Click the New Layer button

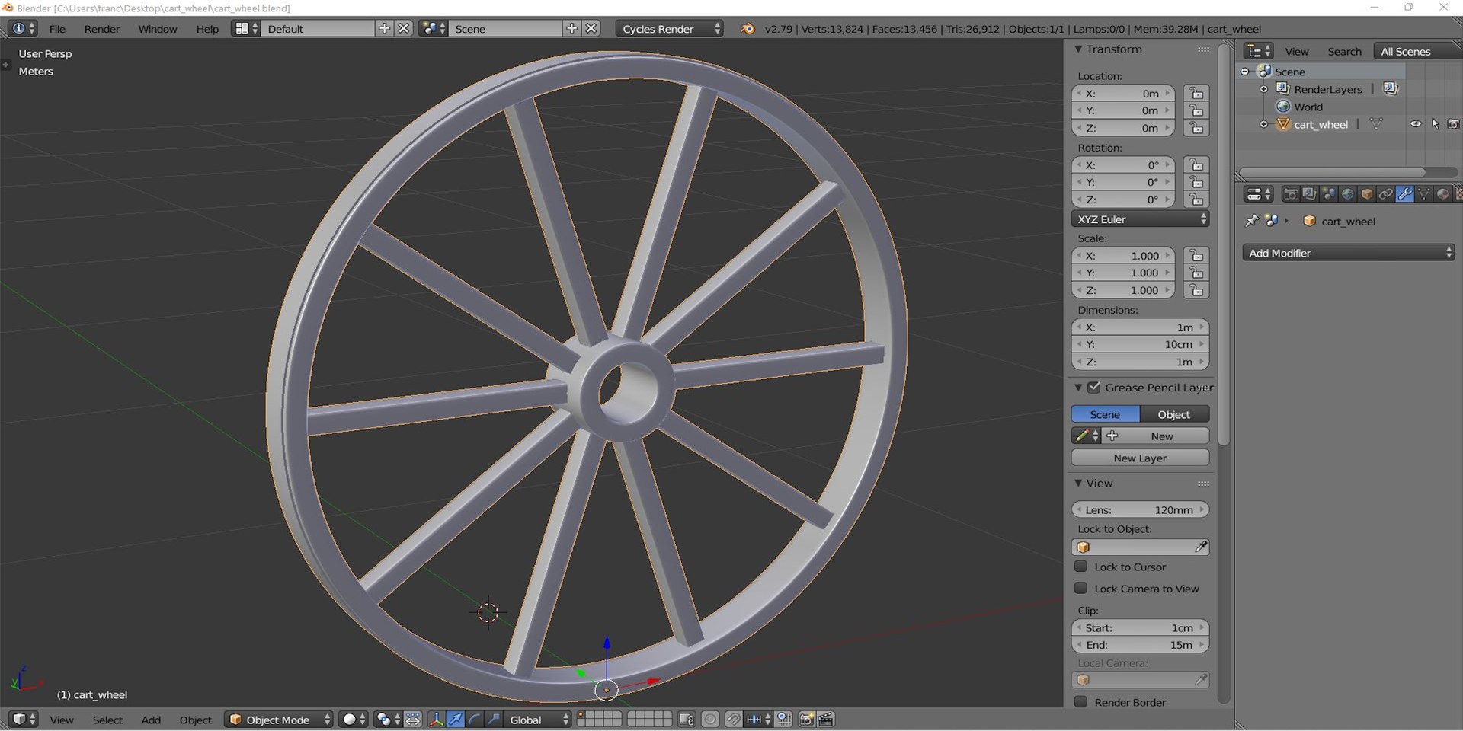pos(1140,458)
